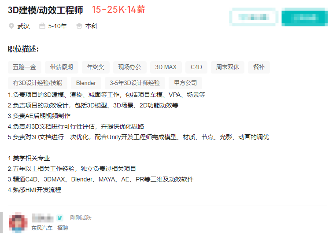Click the Blender skill tag
Screen dimensions: 336x240
[x=86, y=83]
